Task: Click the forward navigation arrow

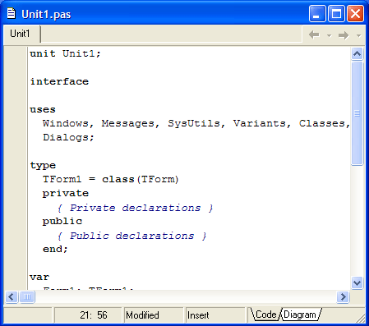Action: [344, 35]
